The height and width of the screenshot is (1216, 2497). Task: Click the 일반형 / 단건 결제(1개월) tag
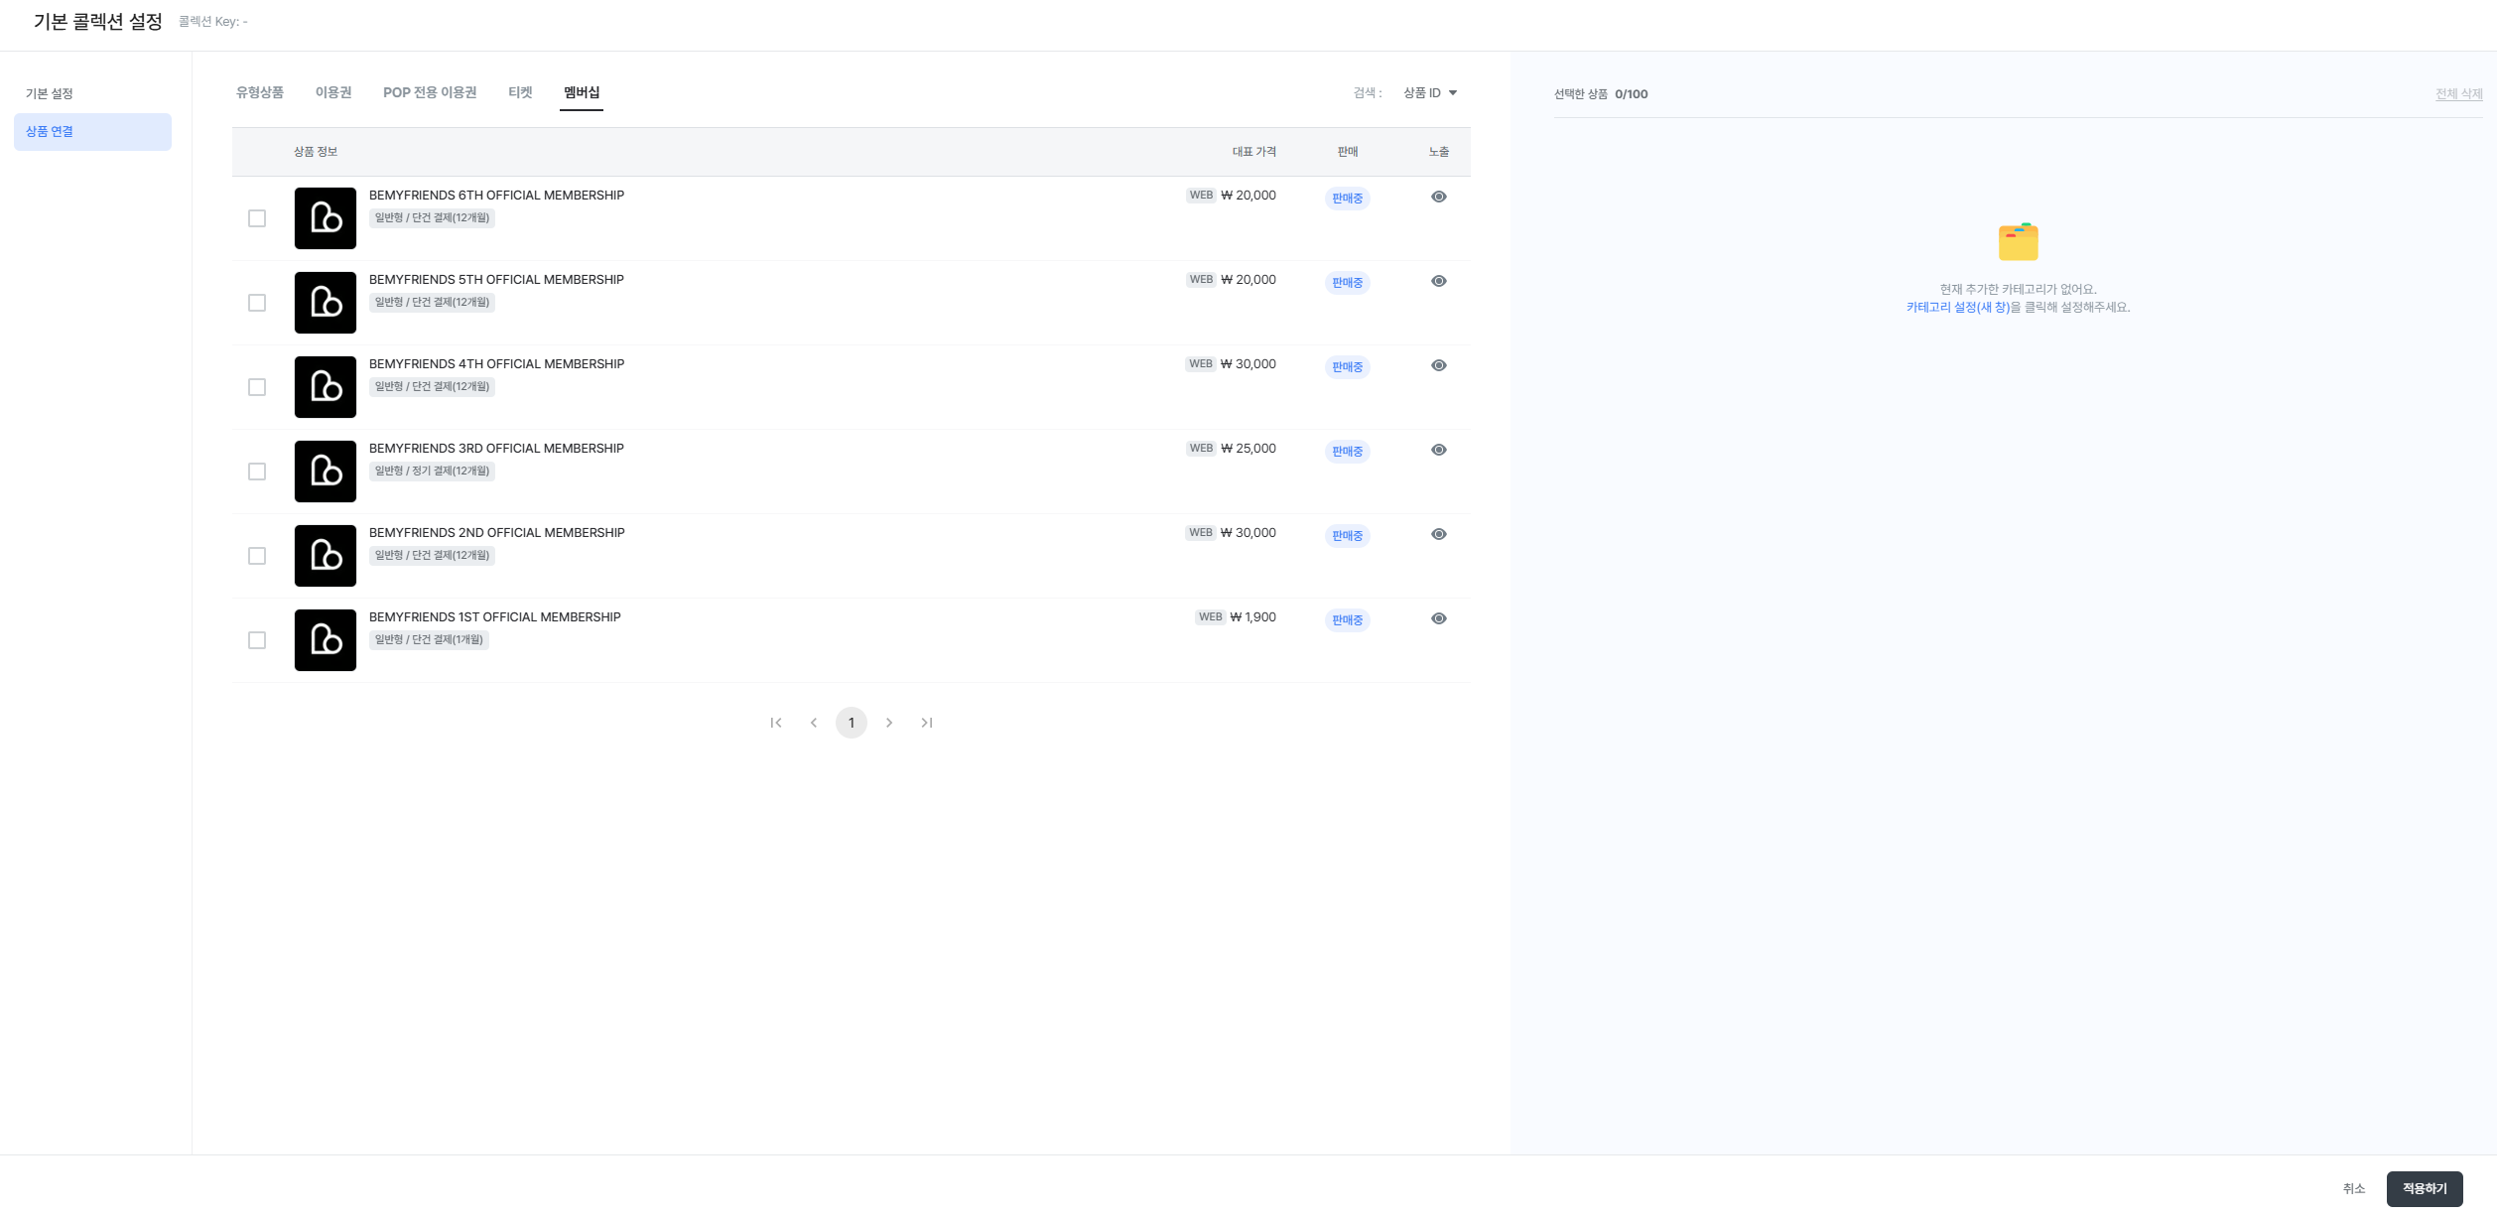tap(429, 640)
